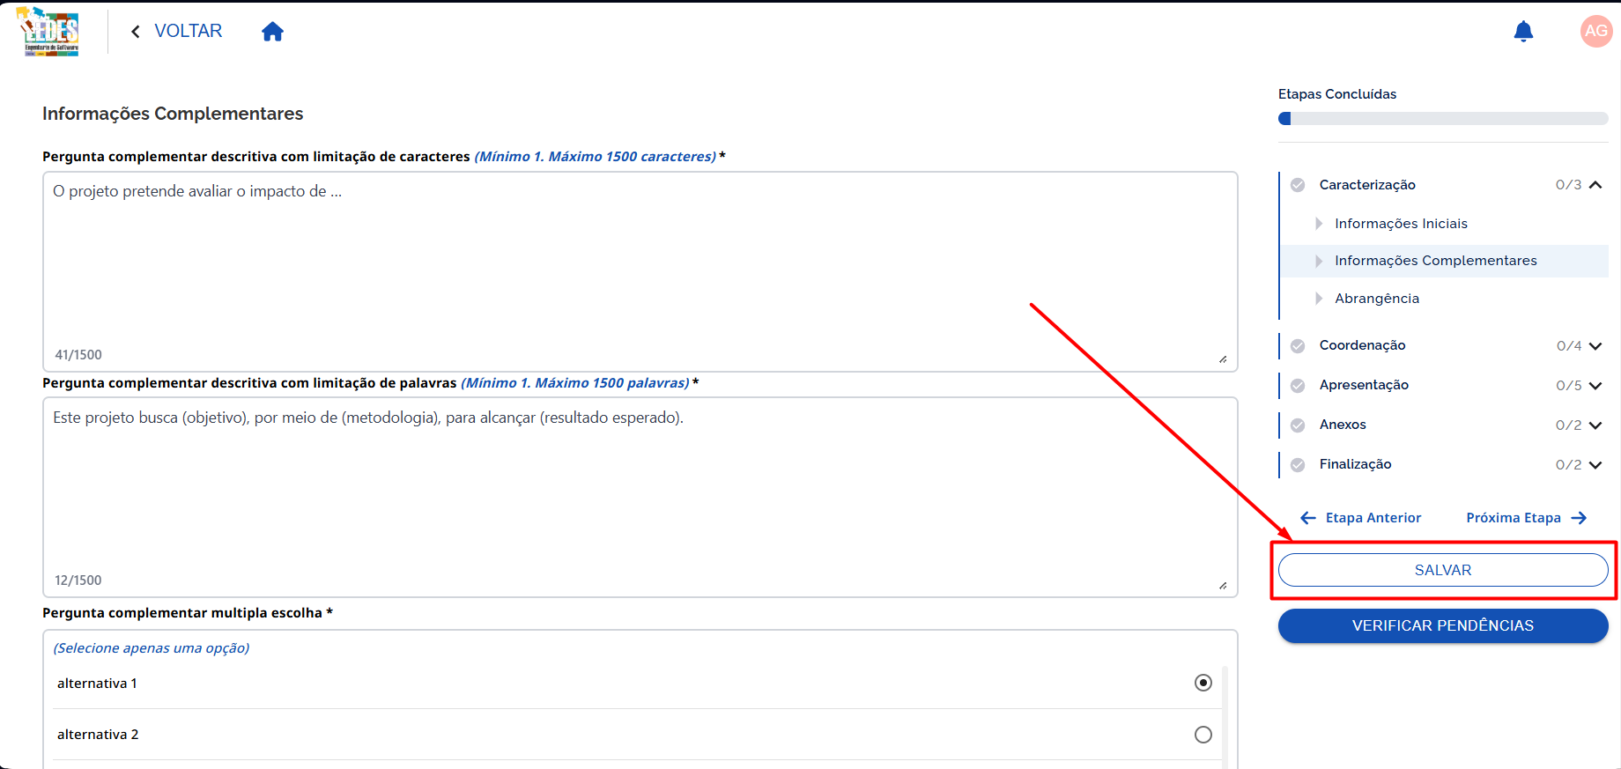This screenshot has height=769, width=1621.
Task: Select the Anexos stage label
Action: (1343, 425)
